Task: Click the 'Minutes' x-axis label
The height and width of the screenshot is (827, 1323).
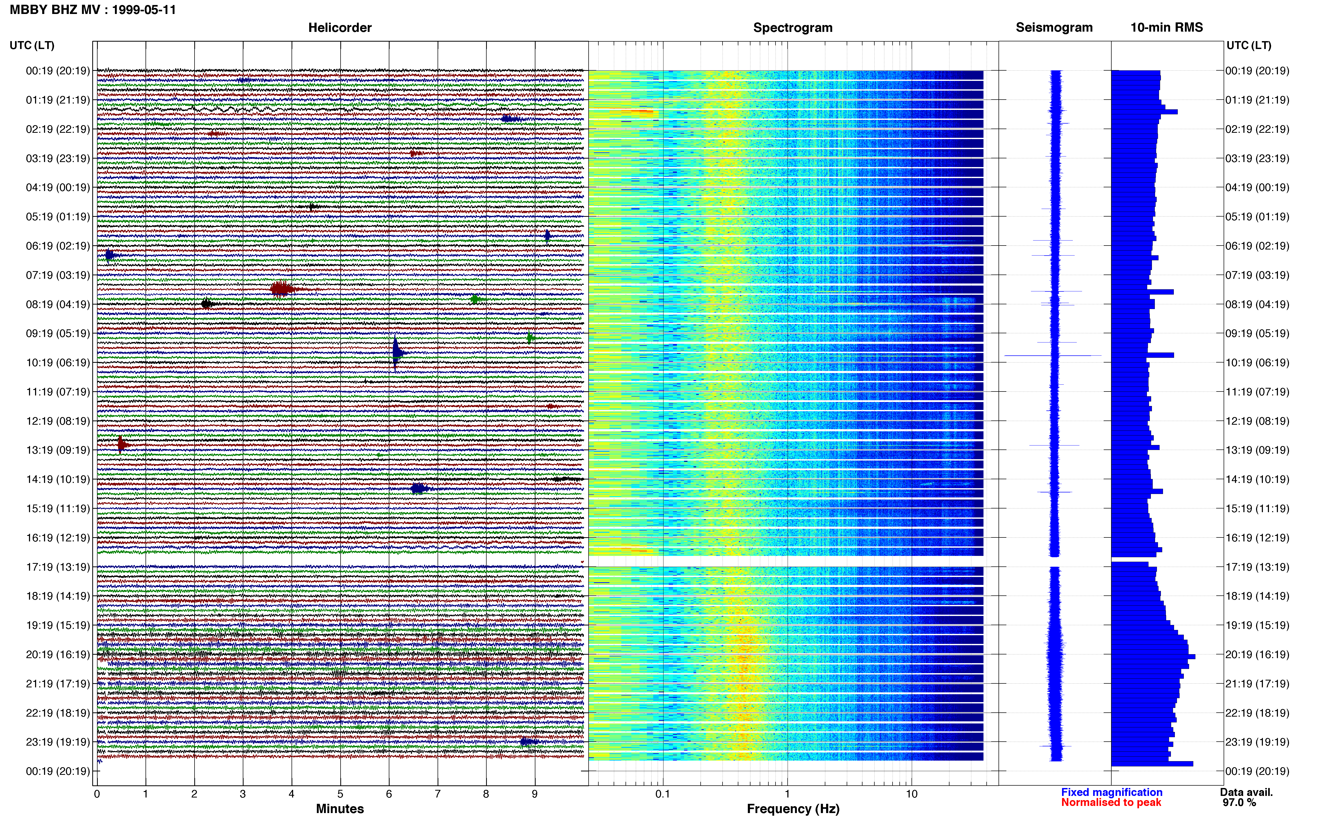Action: pos(340,809)
